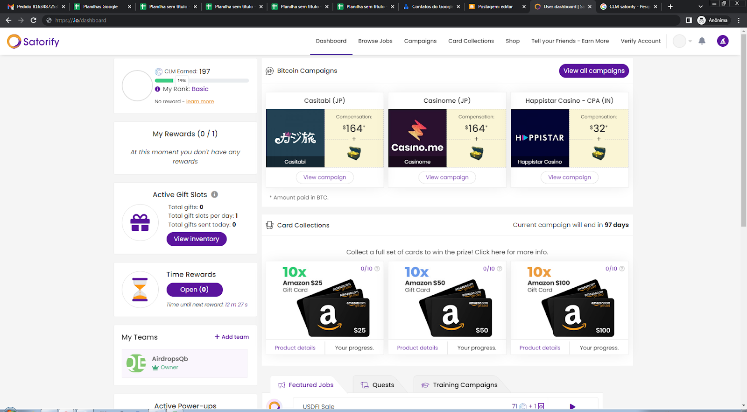Image resolution: width=747 pixels, height=412 pixels.
Task: View the Happistar Casino campaign
Action: click(570, 178)
